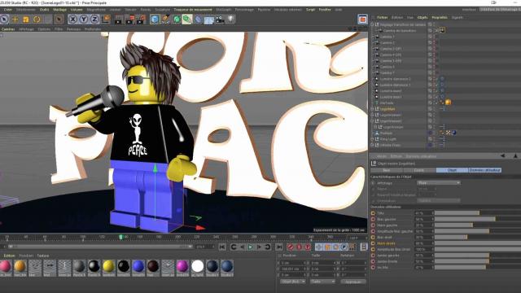Toggle the keyframe circle beside Tête
The height and width of the screenshot is (293, 521).
373,213
